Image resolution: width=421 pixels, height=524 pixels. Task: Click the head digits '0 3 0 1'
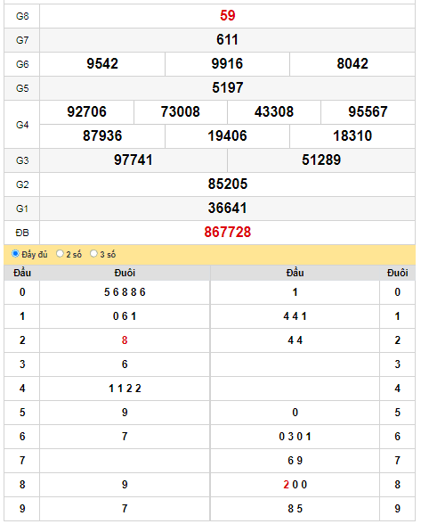[295, 437]
